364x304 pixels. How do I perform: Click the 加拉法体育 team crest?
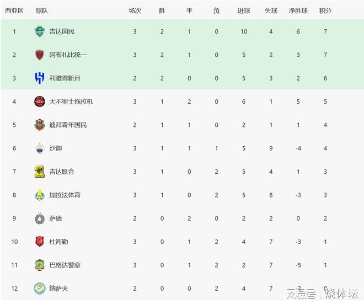[x=39, y=195]
